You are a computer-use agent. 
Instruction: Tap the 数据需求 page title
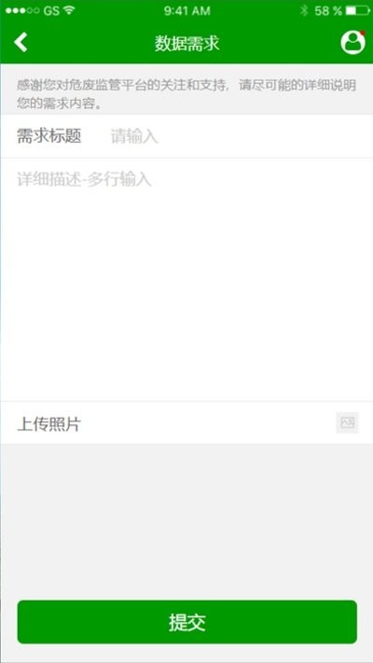pos(186,44)
